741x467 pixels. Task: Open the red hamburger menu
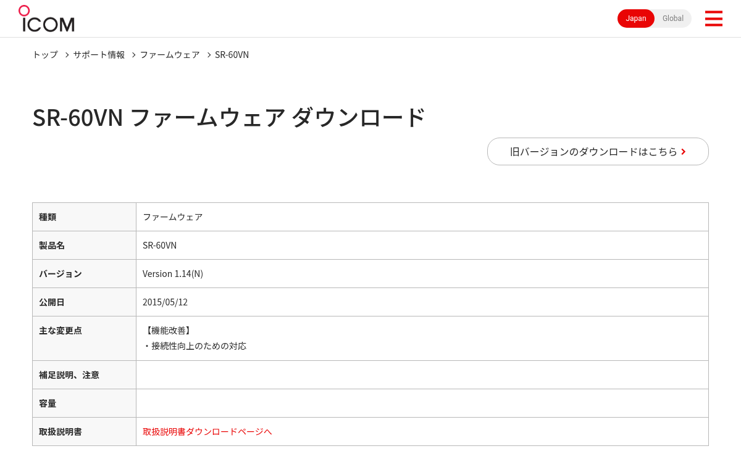coord(713,19)
